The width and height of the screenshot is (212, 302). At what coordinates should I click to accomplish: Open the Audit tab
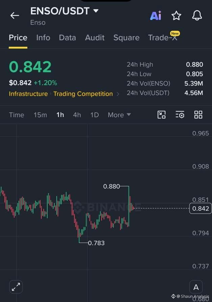95,38
